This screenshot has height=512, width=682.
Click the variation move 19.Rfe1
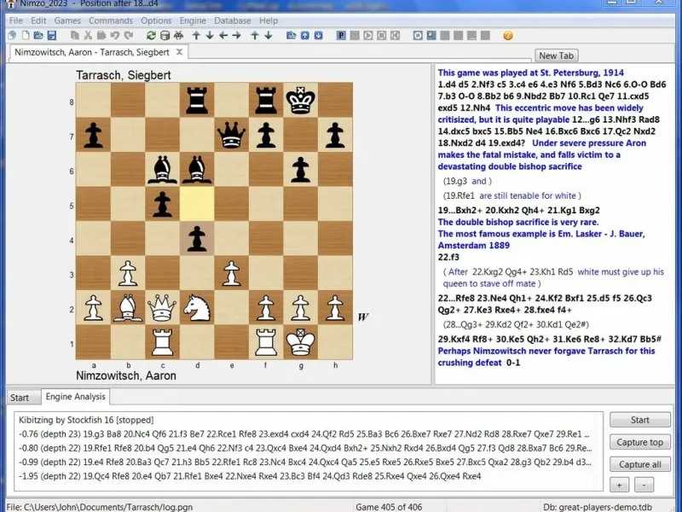pyautogui.click(x=459, y=196)
